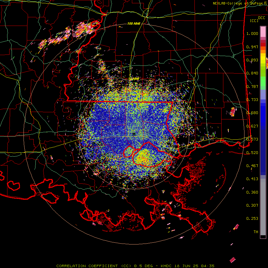Click the TH threshold label
This screenshot has height=268, width=268.
pyautogui.click(x=256, y=232)
